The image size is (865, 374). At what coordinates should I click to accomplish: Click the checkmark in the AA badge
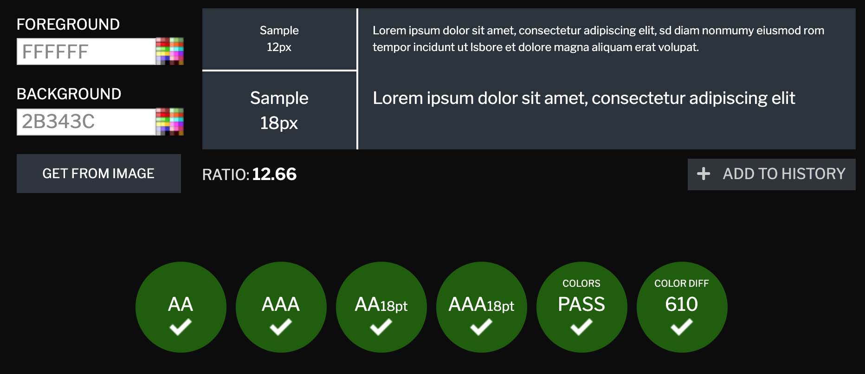tap(181, 327)
